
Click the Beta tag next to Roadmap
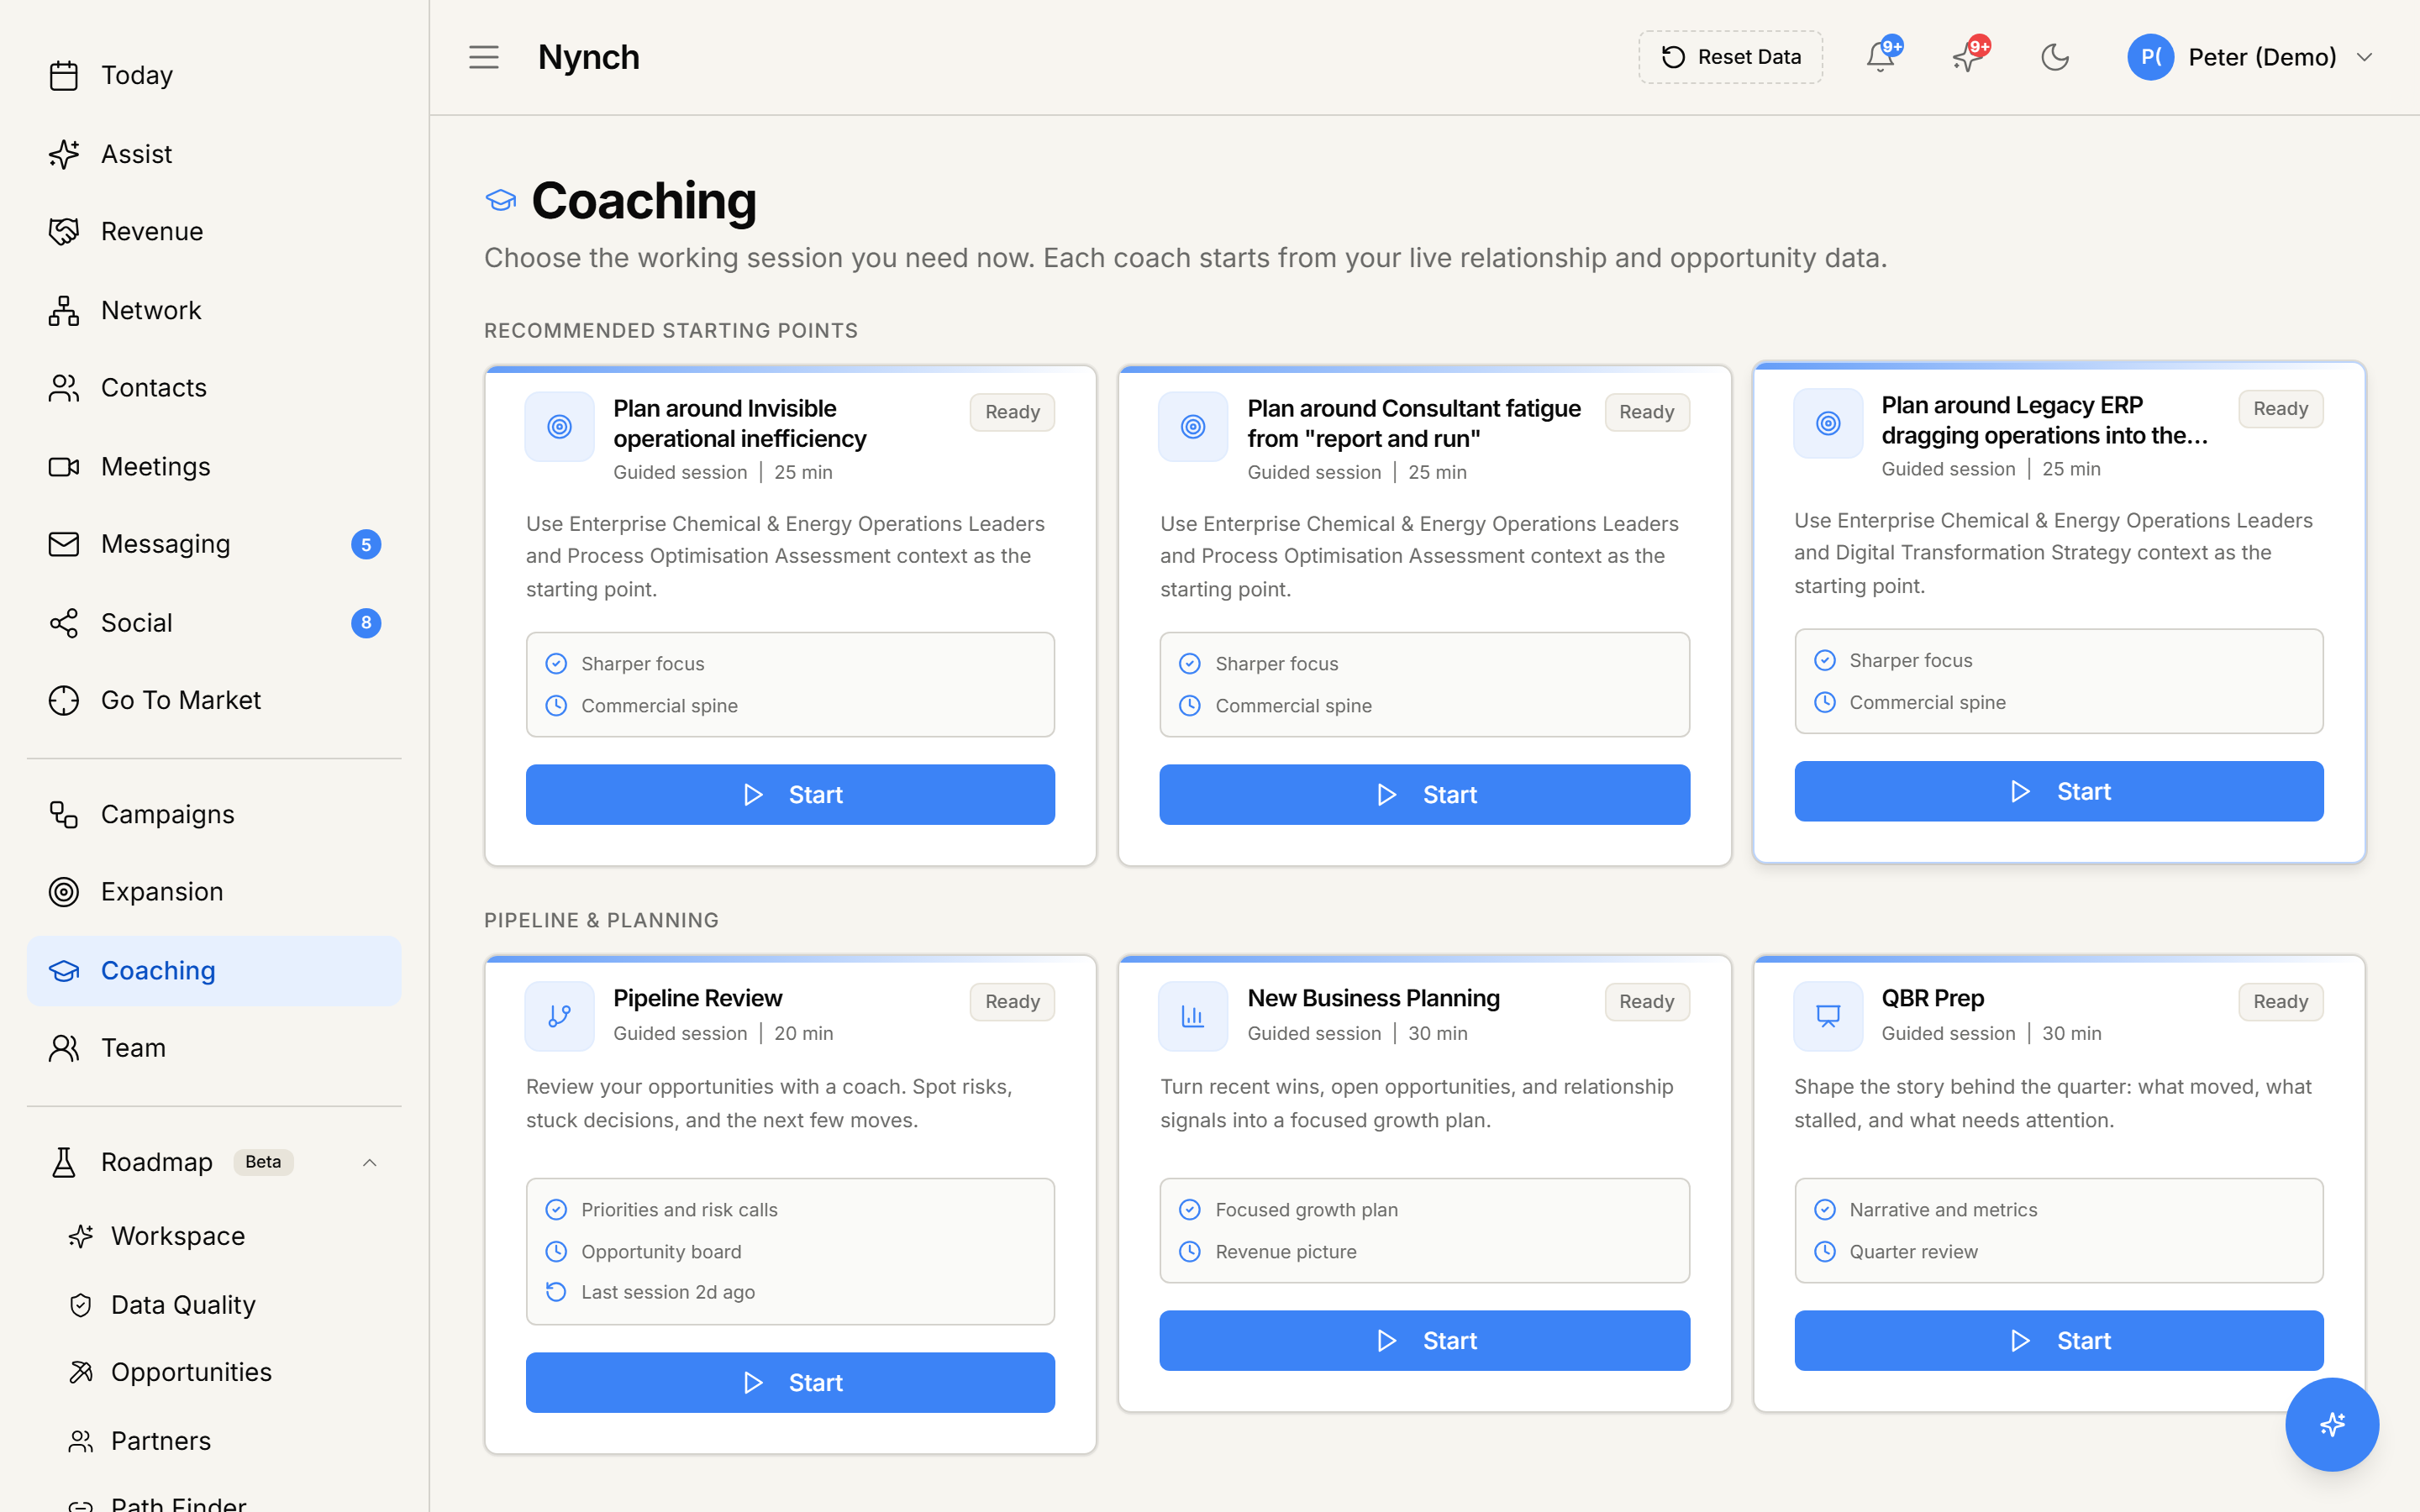click(x=263, y=1162)
